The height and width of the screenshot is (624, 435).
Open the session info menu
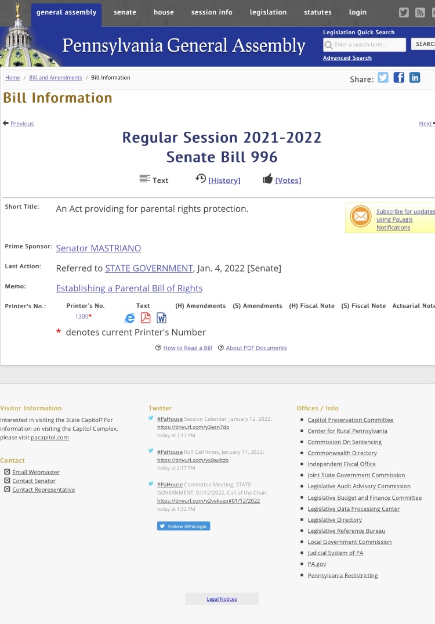212,12
